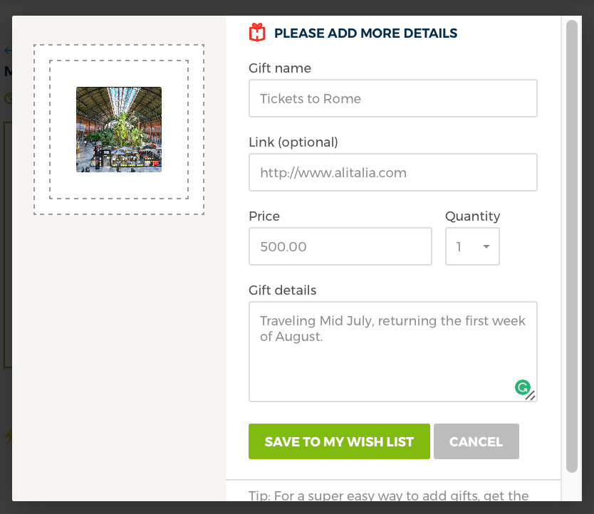594x514 pixels.
Task: Click the tip text about adding gifts
Action: (388, 495)
